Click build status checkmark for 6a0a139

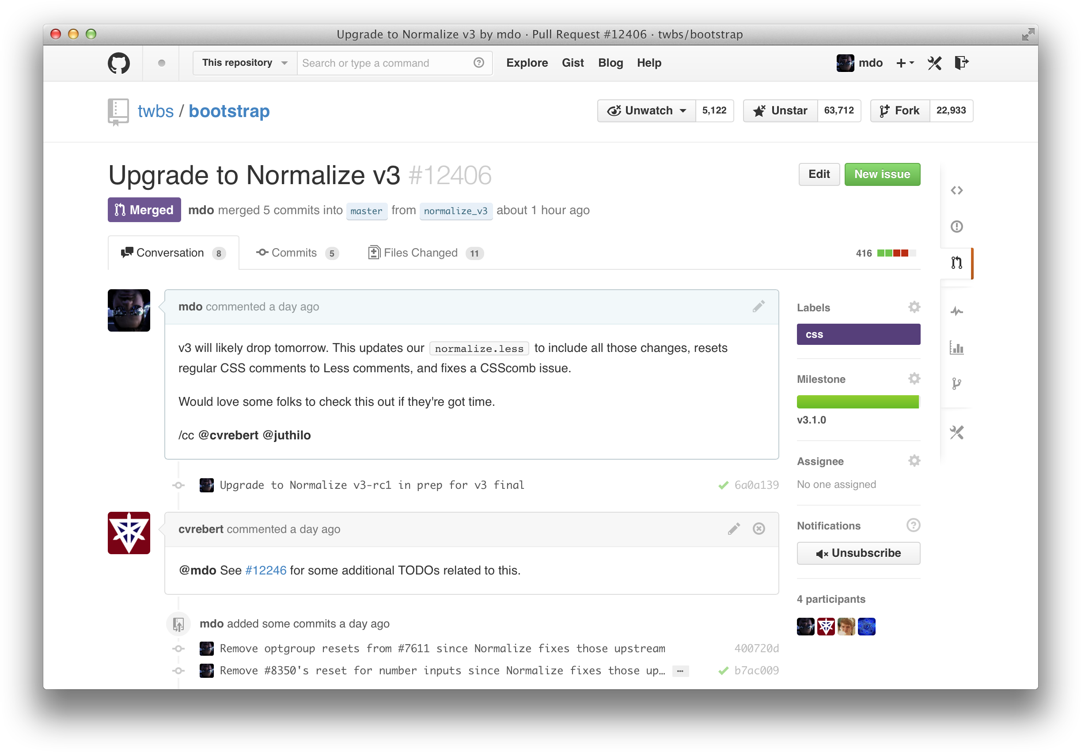(723, 485)
